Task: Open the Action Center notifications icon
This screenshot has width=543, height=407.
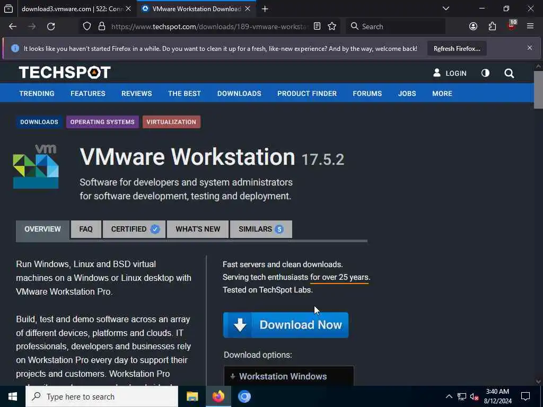Action: pyautogui.click(x=526, y=396)
